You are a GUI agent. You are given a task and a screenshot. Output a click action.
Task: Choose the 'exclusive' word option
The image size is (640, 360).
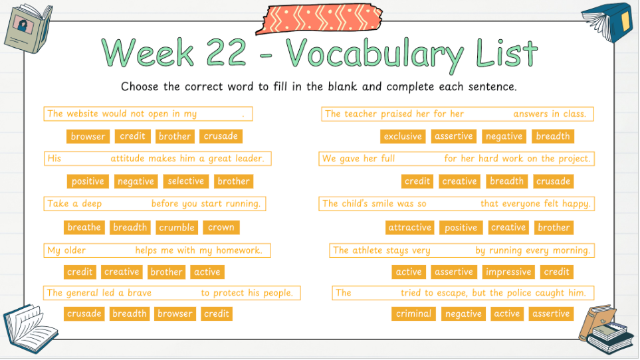pos(403,137)
